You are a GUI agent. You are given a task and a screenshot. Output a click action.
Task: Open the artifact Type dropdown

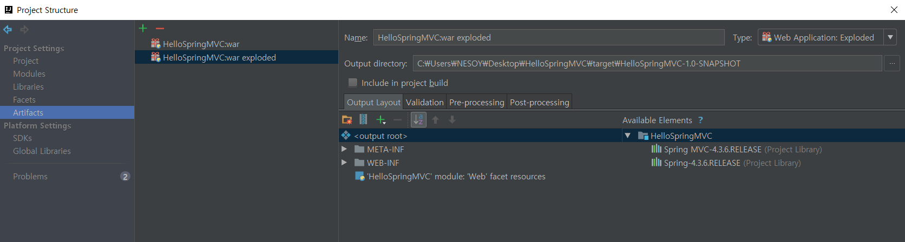click(890, 37)
